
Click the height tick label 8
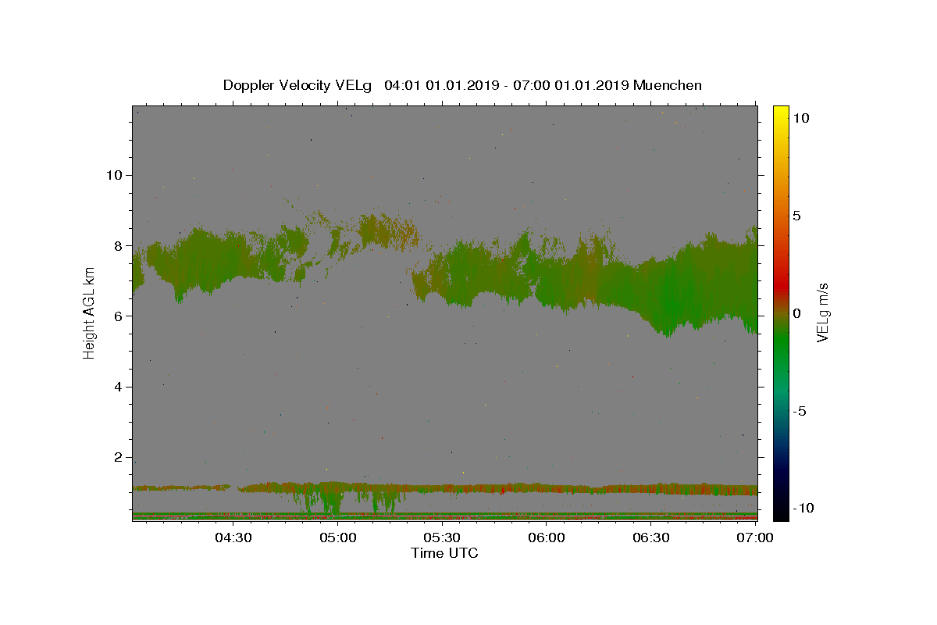tap(118, 245)
